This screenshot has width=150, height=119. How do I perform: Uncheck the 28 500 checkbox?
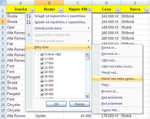(x=42, y=72)
